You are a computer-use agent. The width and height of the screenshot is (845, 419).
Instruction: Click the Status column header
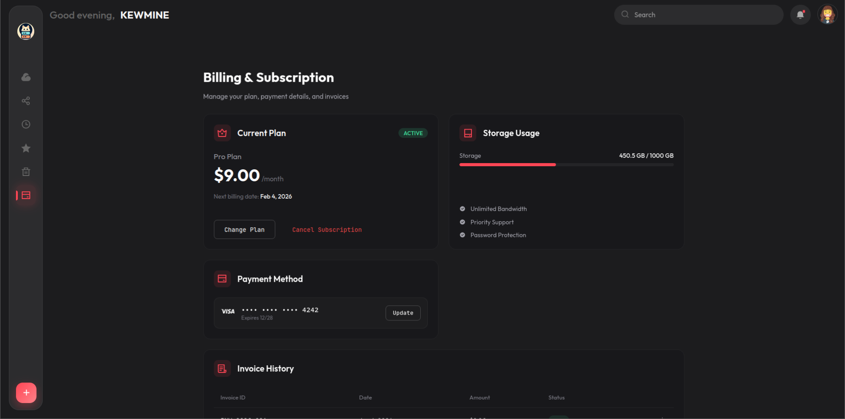[x=557, y=398]
